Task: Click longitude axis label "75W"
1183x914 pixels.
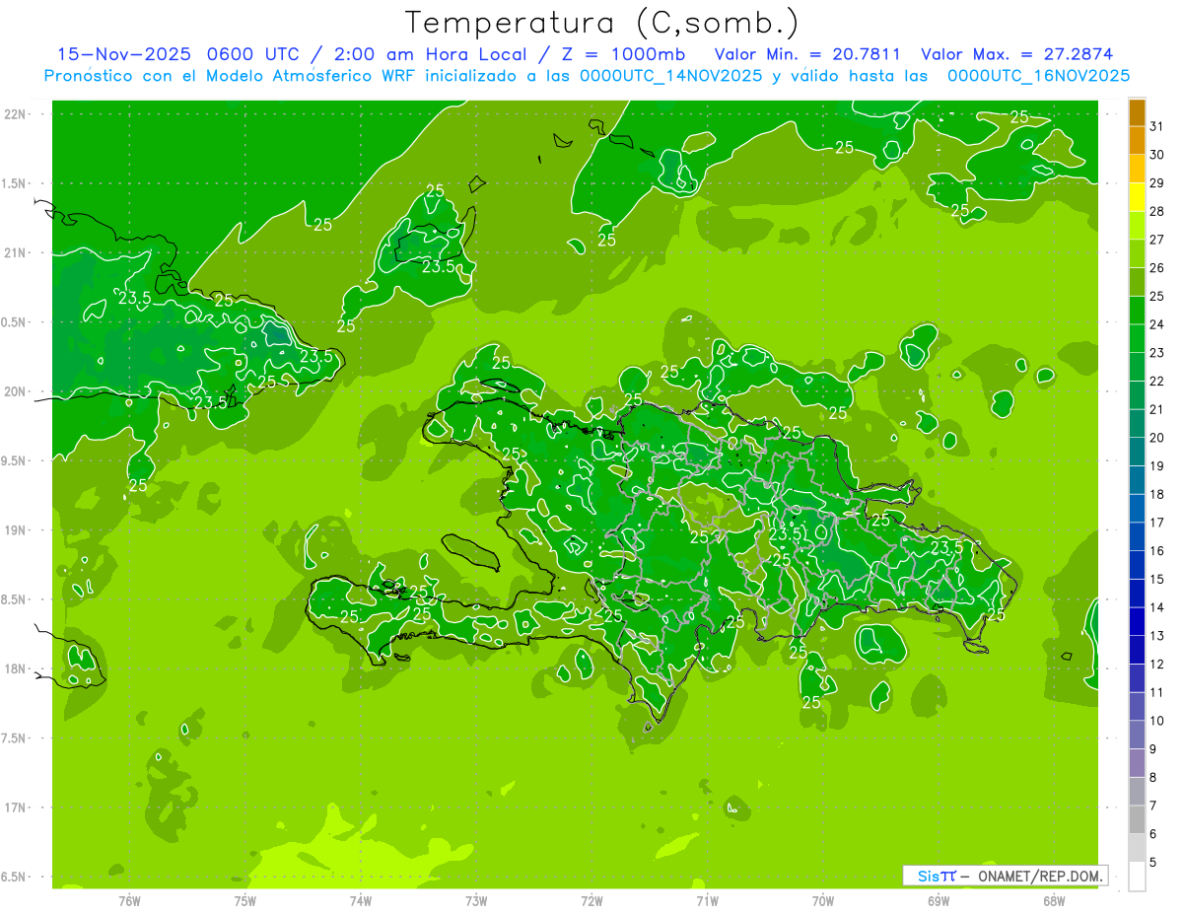Action: [x=245, y=901]
